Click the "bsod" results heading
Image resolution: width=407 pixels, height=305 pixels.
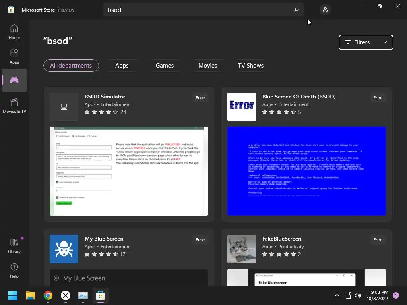[x=57, y=41]
